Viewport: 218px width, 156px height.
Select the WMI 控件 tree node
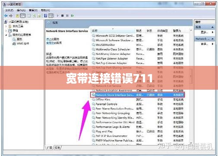tap(23, 43)
